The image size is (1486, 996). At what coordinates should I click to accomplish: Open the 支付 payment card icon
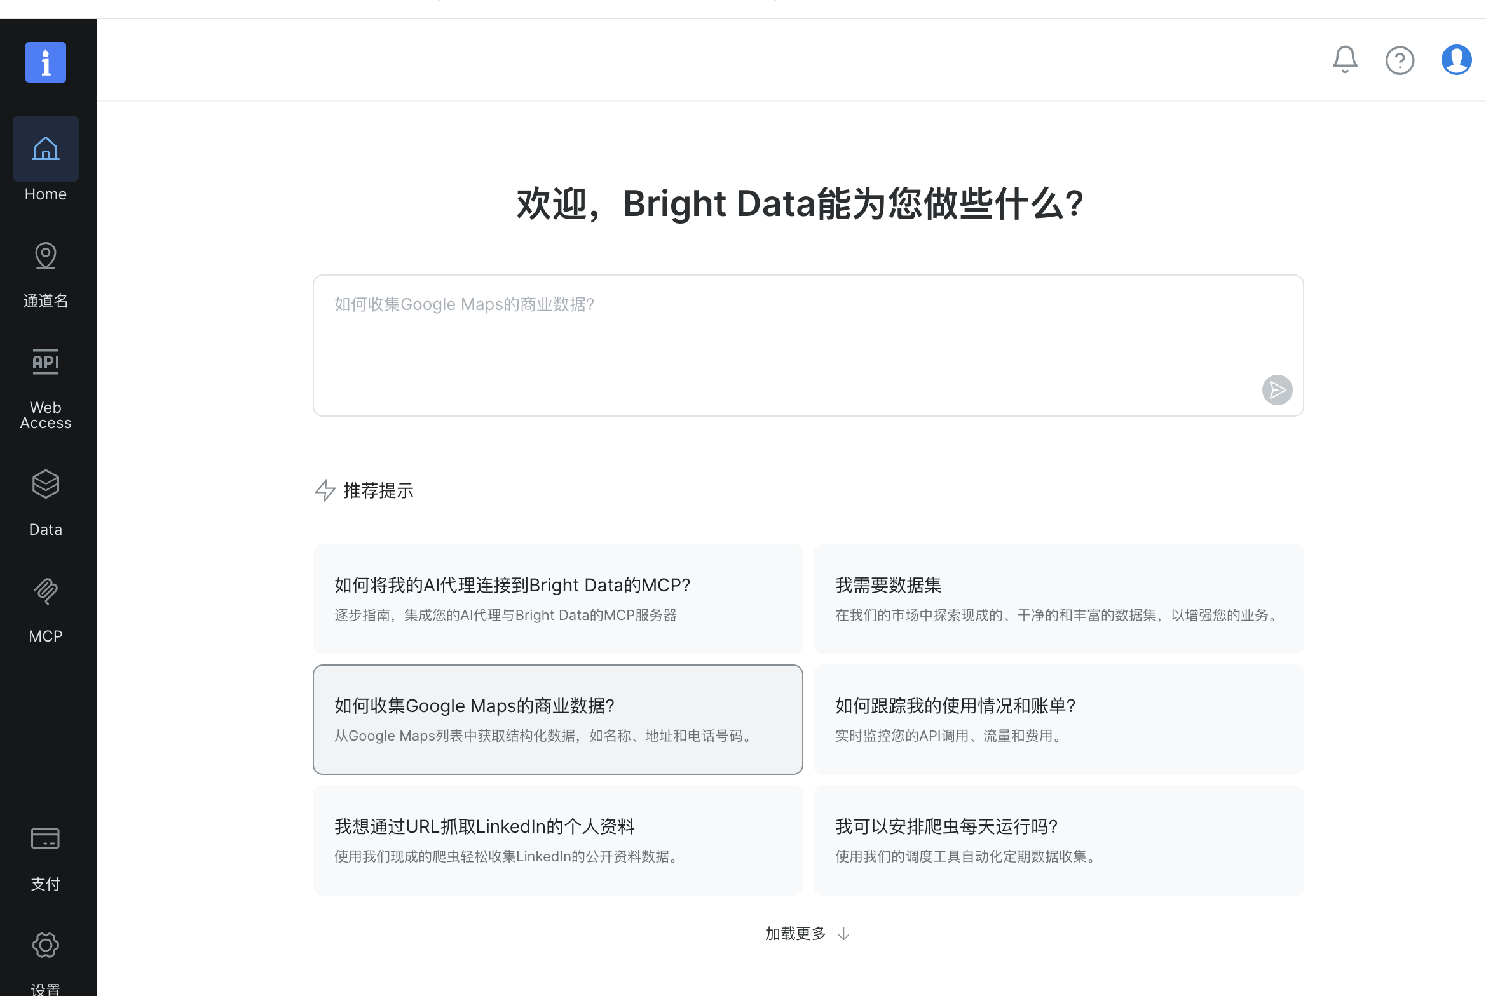tap(45, 839)
